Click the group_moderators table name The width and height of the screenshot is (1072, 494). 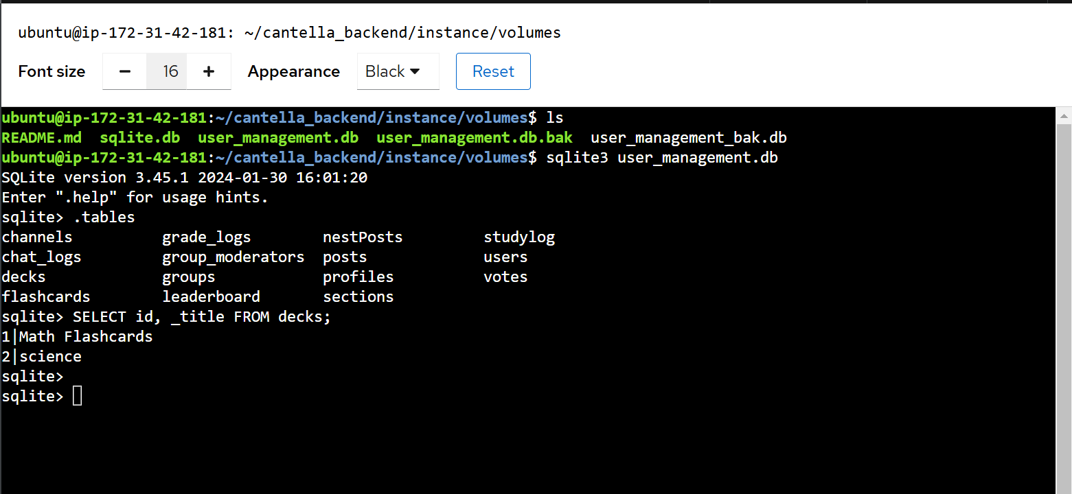coord(233,257)
